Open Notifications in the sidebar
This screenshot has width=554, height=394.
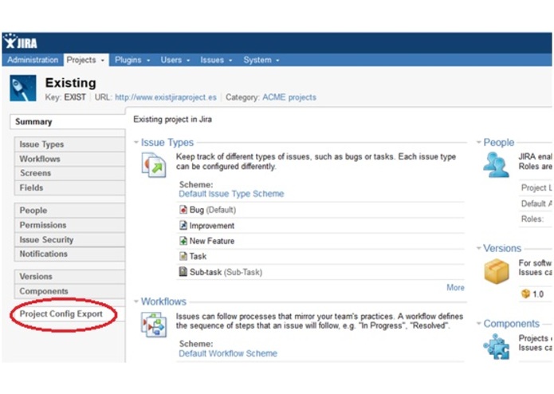coord(69,254)
